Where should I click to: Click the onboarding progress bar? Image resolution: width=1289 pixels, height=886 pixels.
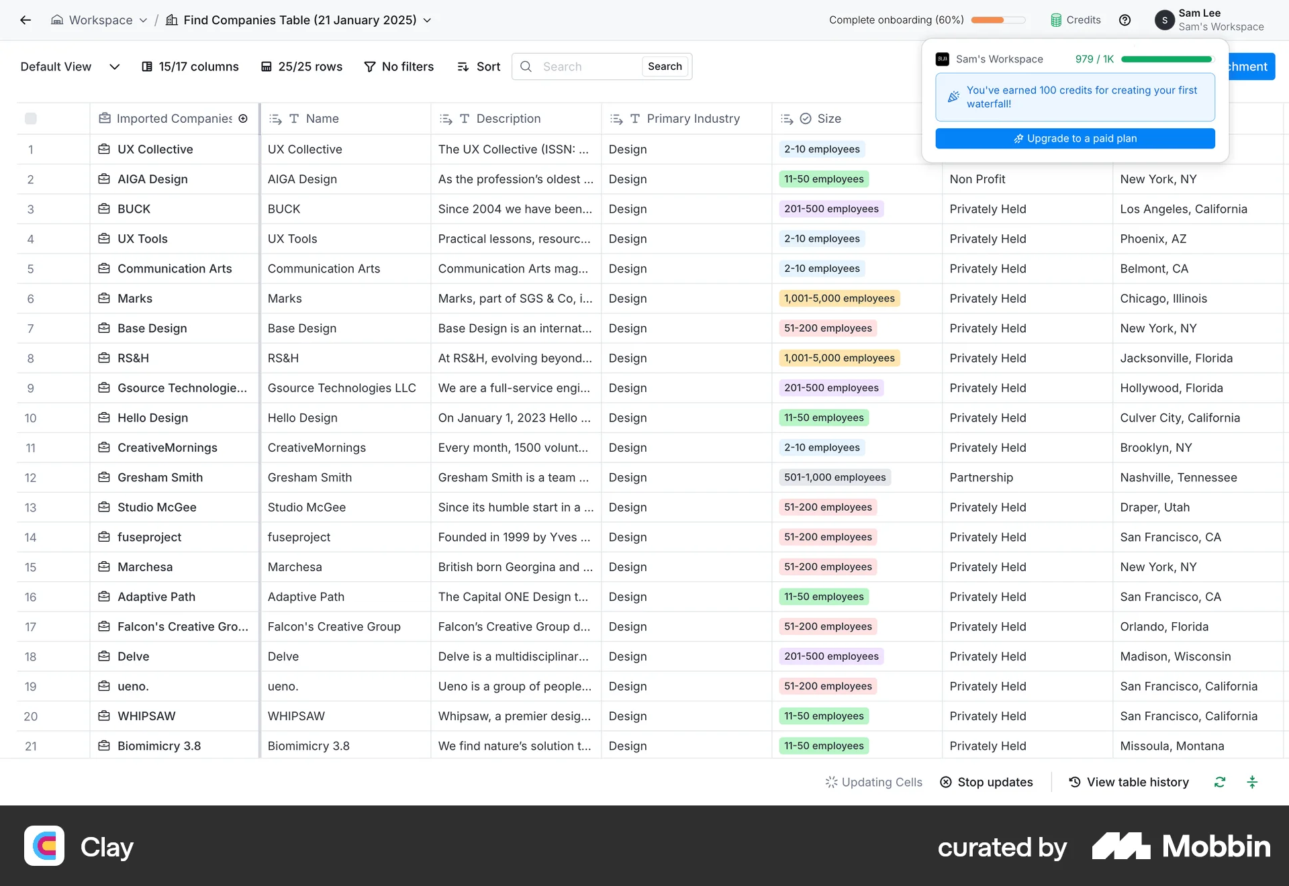[x=998, y=20]
